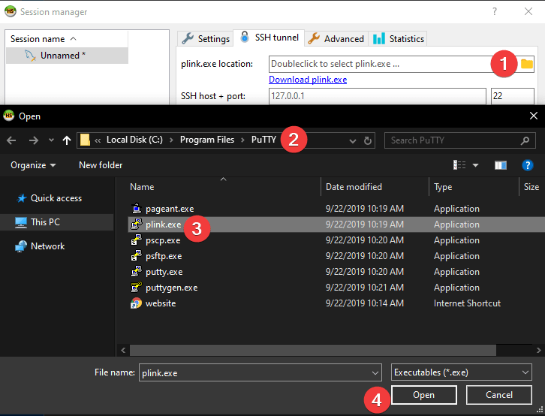The height and width of the screenshot is (416, 545).
Task: Click the folder icon to browse plink.exe
Action: pos(527,65)
